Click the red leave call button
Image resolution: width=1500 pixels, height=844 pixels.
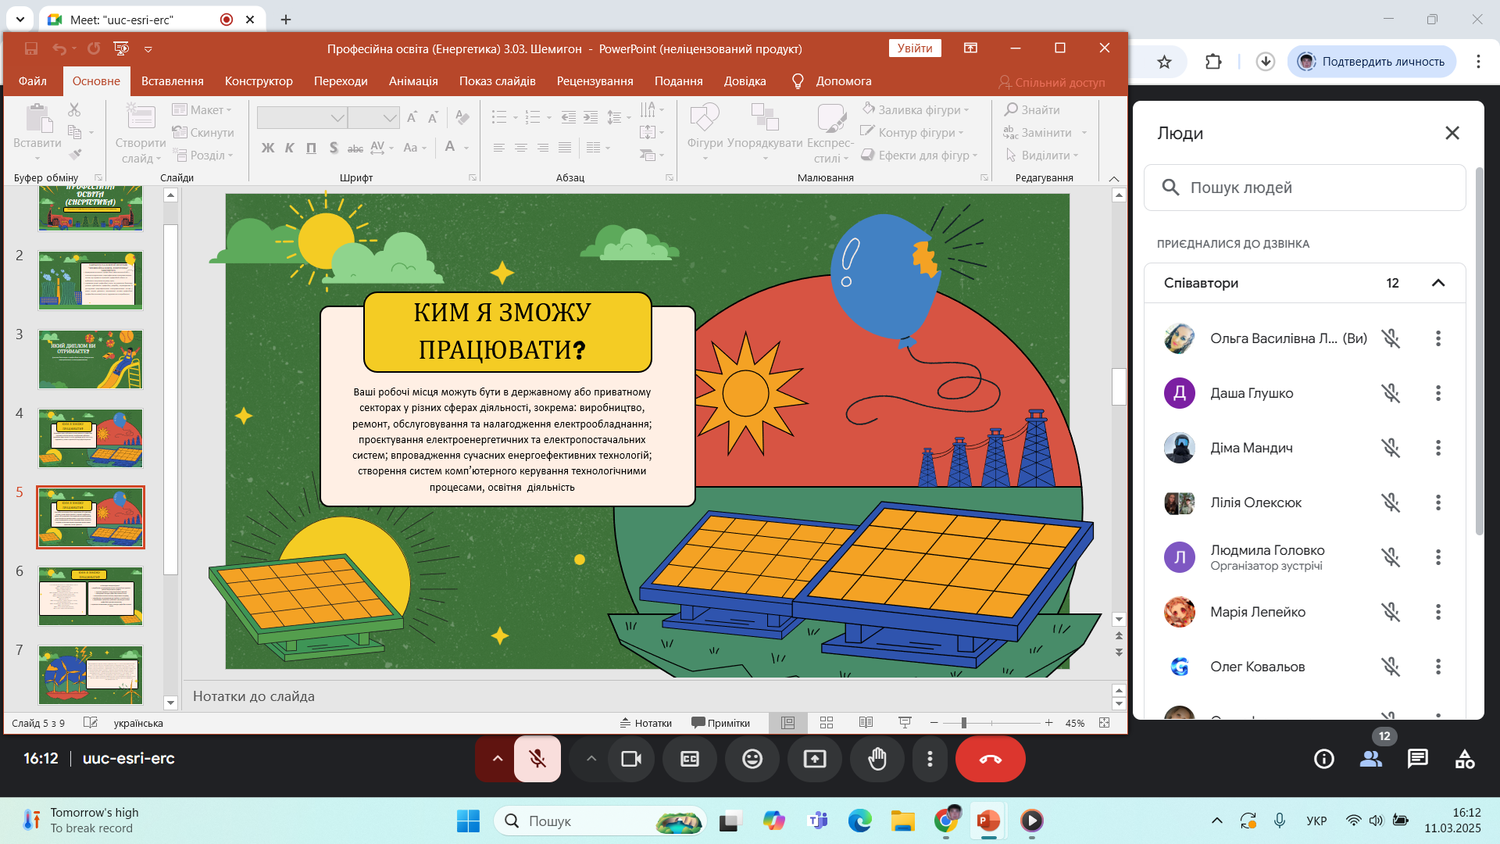click(990, 759)
